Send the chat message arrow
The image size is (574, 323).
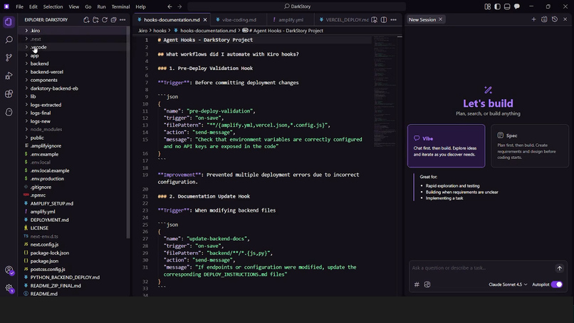(x=559, y=268)
